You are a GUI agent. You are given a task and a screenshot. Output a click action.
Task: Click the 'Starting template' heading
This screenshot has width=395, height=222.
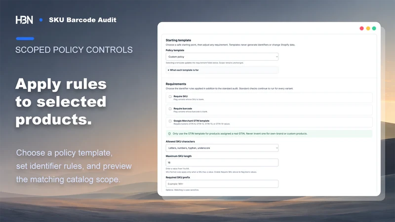pyautogui.click(x=178, y=40)
